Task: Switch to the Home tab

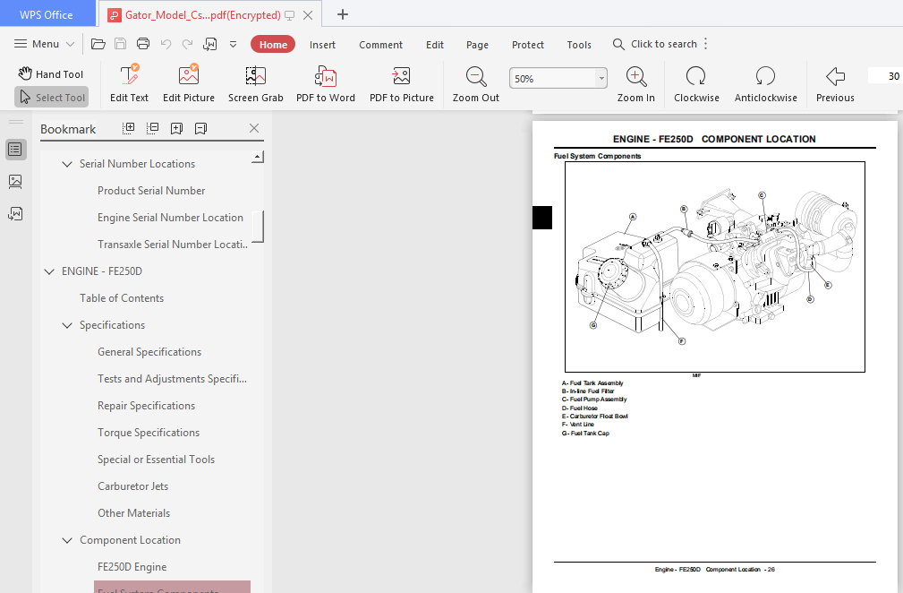Action: (x=273, y=45)
